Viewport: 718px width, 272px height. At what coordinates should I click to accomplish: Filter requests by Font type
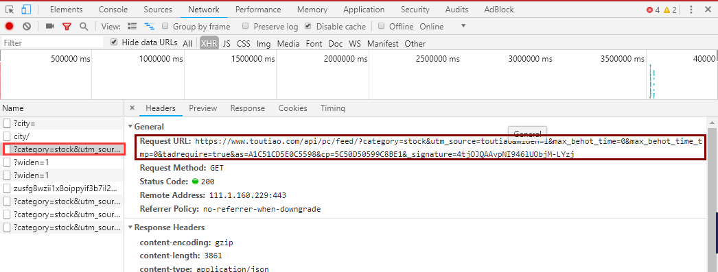pos(314,43)
